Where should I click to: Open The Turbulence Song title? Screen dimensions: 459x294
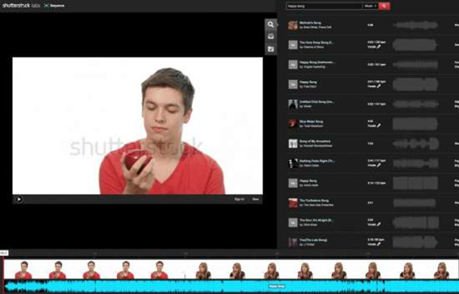click(x=314, y=200)
